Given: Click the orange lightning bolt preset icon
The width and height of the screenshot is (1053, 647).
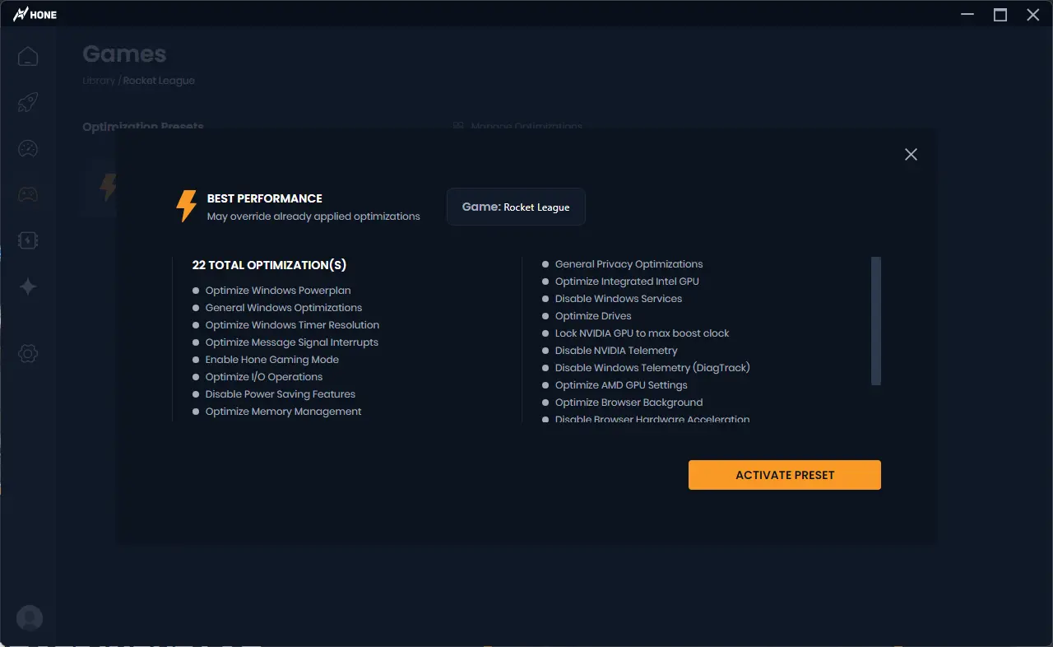Looking at the screenshot, I should pos(187,206).
